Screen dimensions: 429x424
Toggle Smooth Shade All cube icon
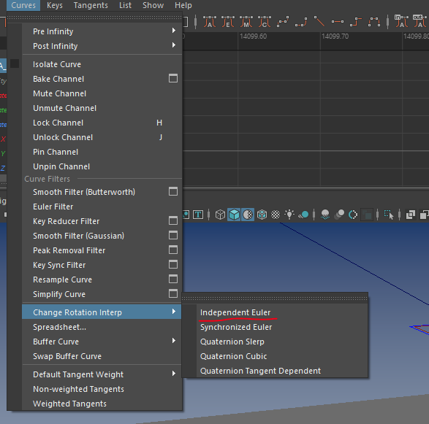click(234, 215)
